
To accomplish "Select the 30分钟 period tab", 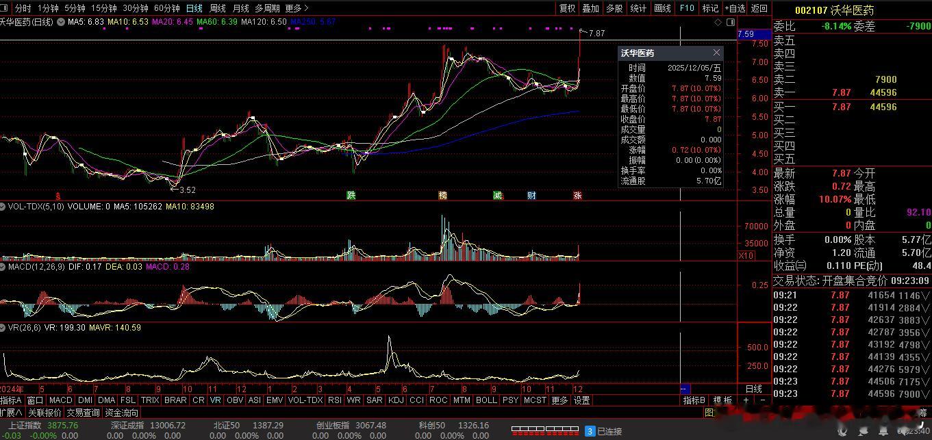I will tap(136, 8).
